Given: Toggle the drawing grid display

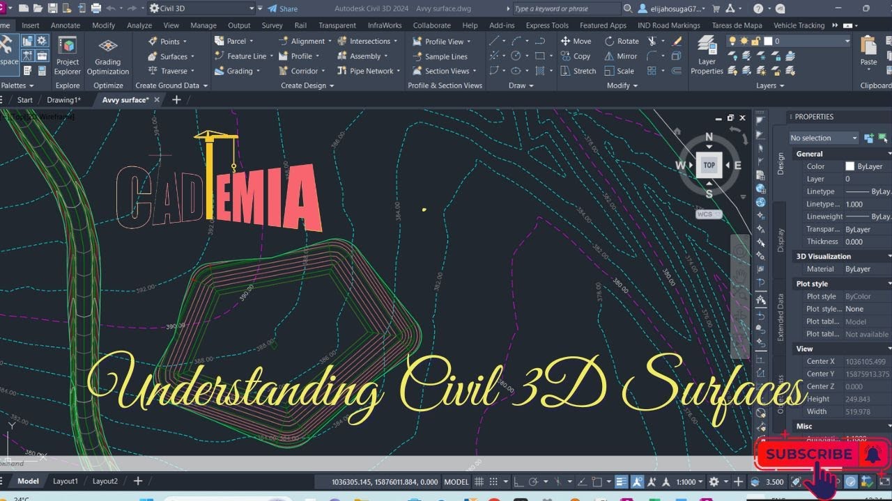Looking at the screenshot, I should (x=479, y=482).
